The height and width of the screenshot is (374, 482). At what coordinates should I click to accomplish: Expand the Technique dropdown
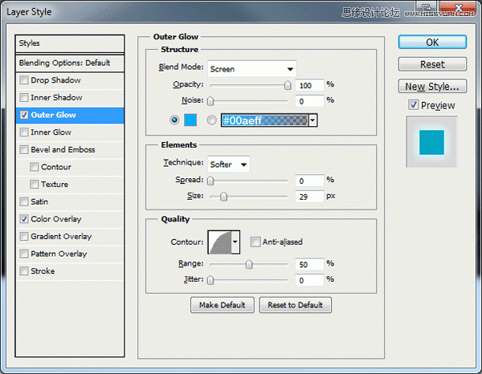coord(228,164)
